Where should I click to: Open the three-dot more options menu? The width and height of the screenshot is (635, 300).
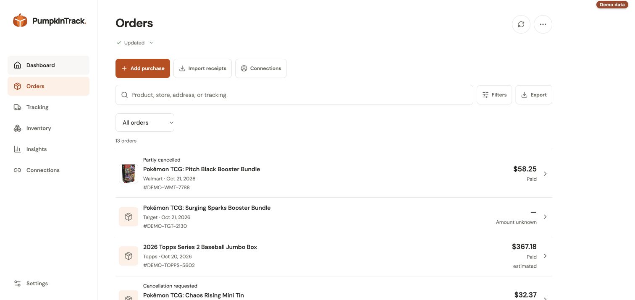coord(543,24)
